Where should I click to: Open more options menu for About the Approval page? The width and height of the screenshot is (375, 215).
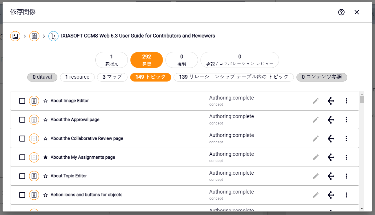(x=346, y=120)
